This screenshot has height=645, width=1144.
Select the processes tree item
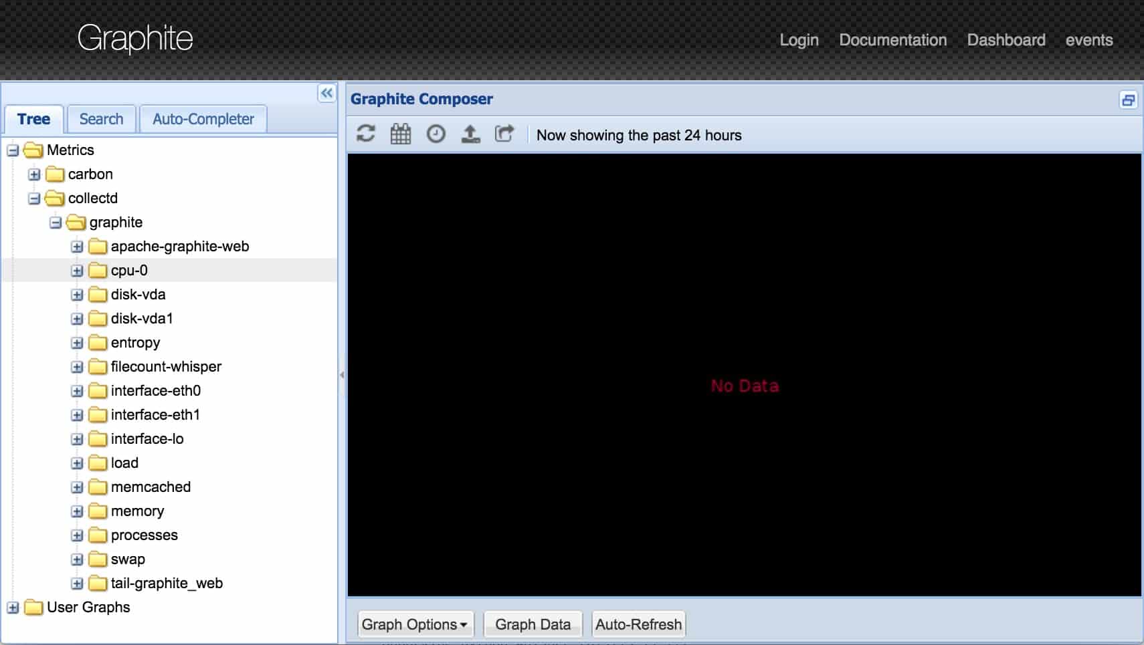click(145, 535)
